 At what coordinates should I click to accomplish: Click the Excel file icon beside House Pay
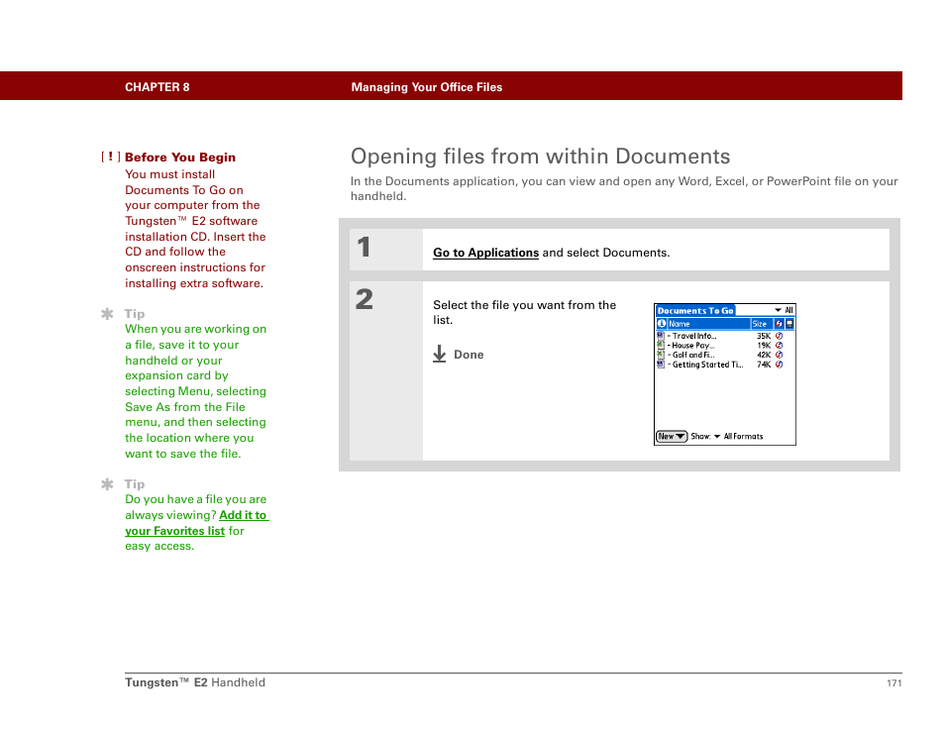(x=661, y=346)
